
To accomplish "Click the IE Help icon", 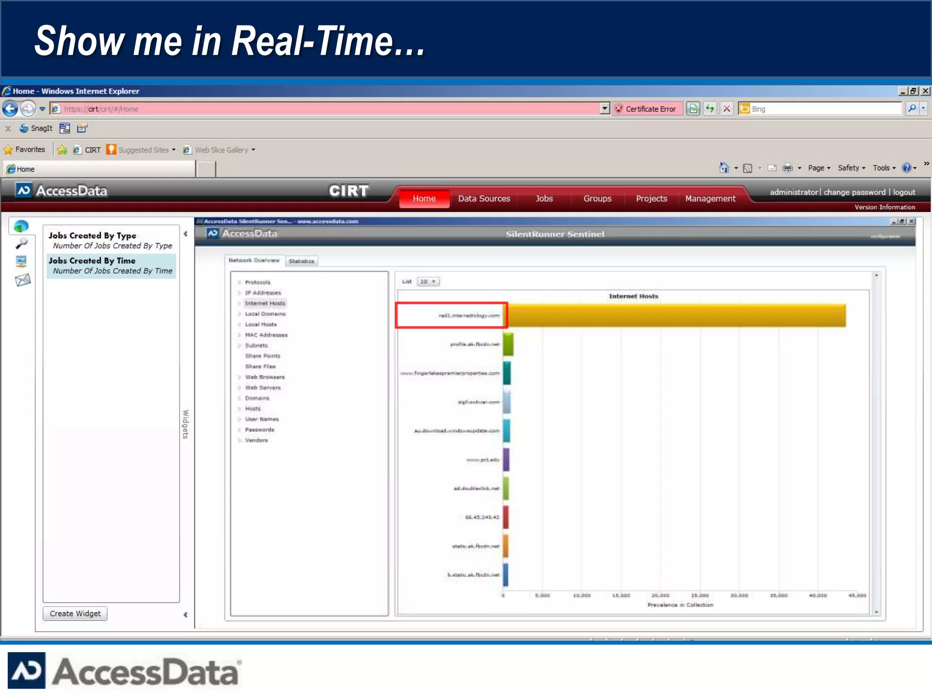I will (907, 168).
